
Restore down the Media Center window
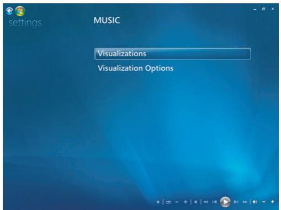(263, 9)
